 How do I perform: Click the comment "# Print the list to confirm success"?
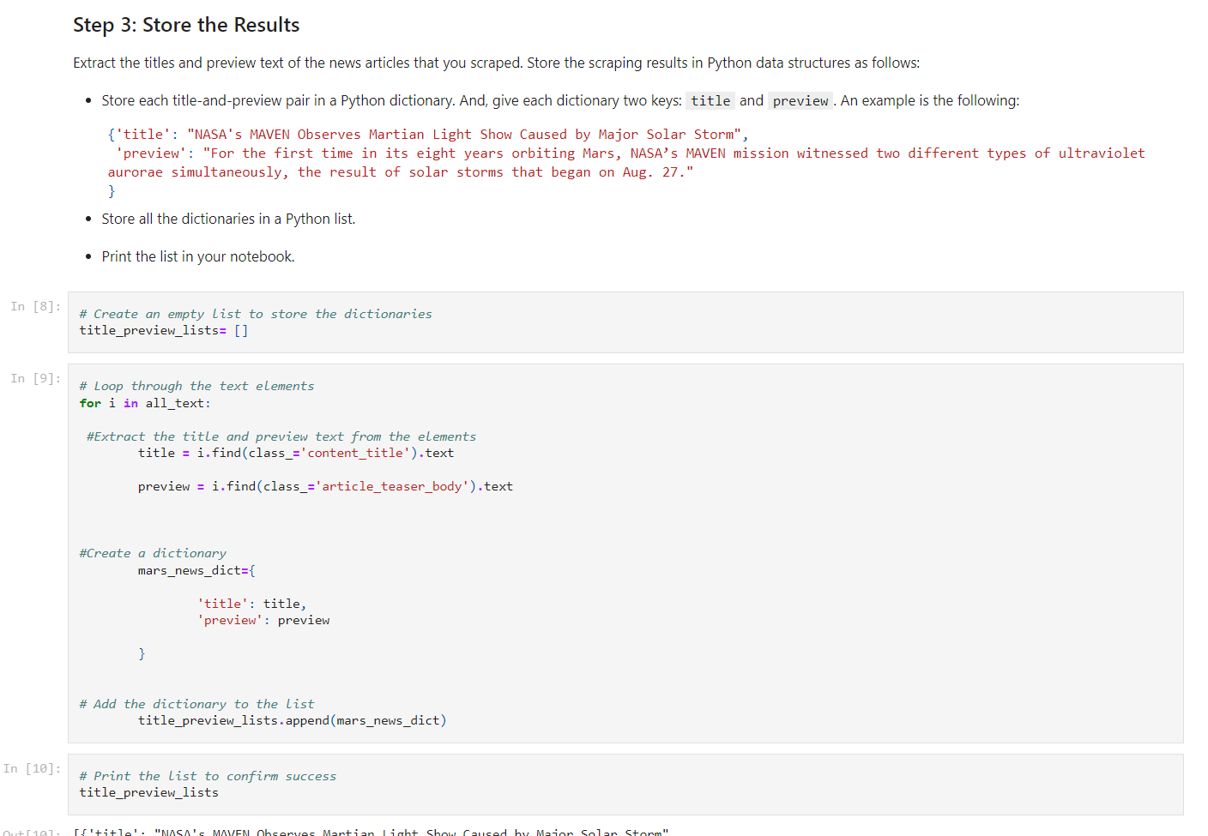pyautogui.click(x=208, y=775)
